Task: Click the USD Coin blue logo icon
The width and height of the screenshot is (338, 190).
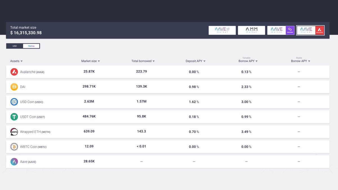Action: (x=14, y=102)
